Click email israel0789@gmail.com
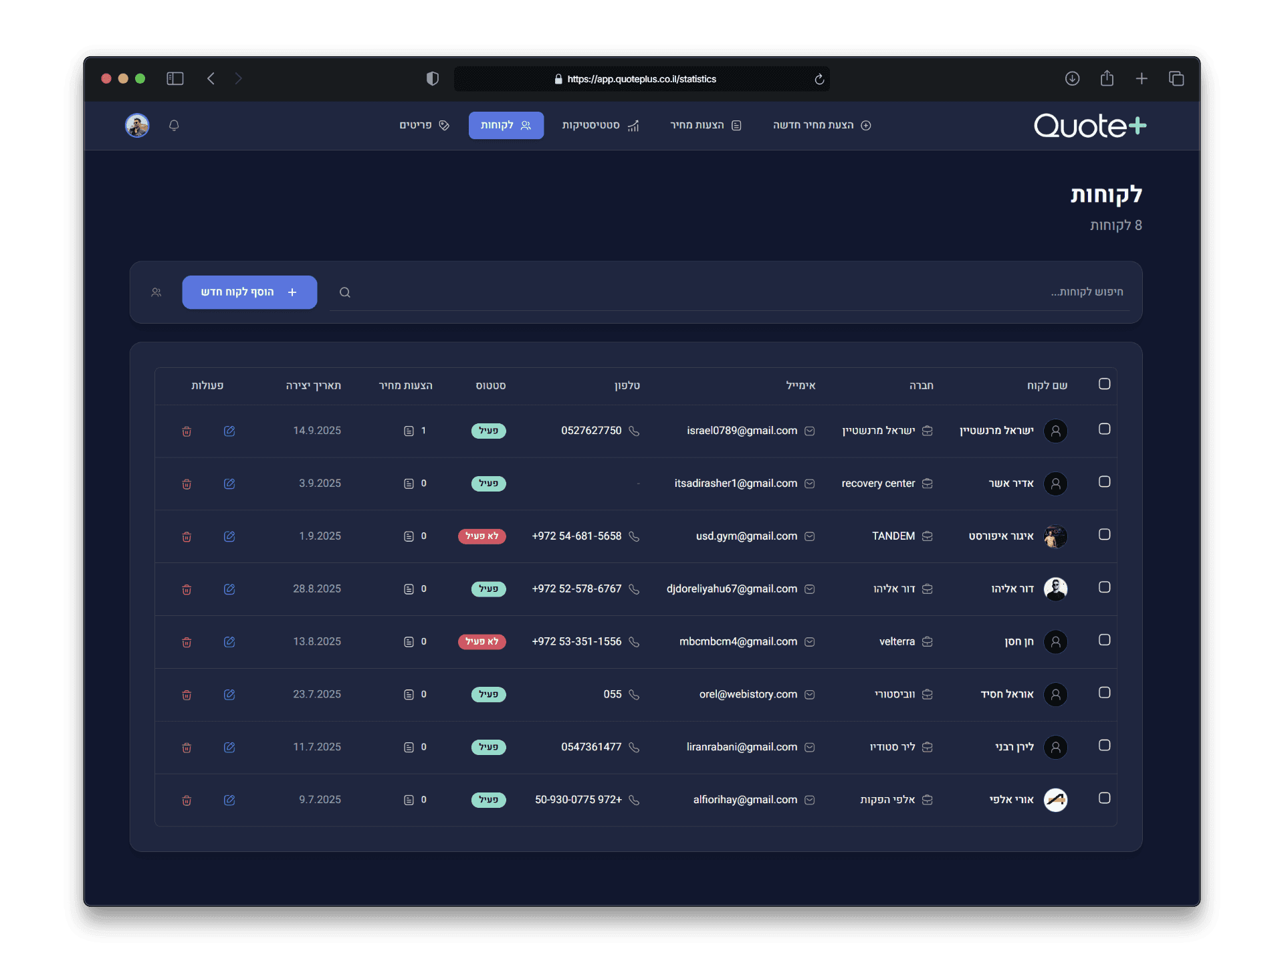The width and height of the screenshot is (1284, 963). [742, 431]
